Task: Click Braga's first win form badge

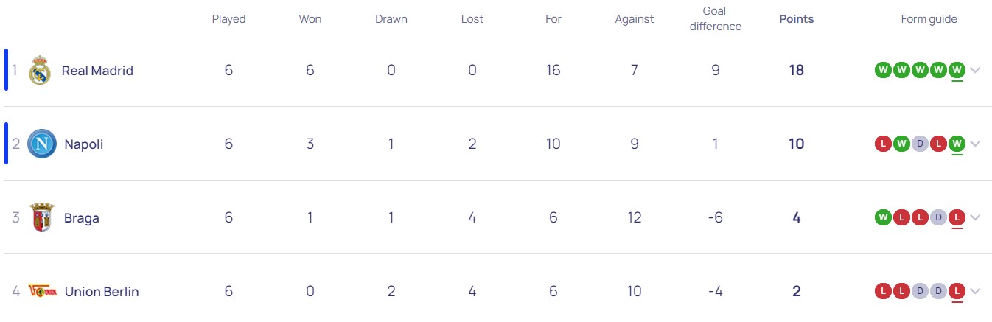Action: pos(882,218)
